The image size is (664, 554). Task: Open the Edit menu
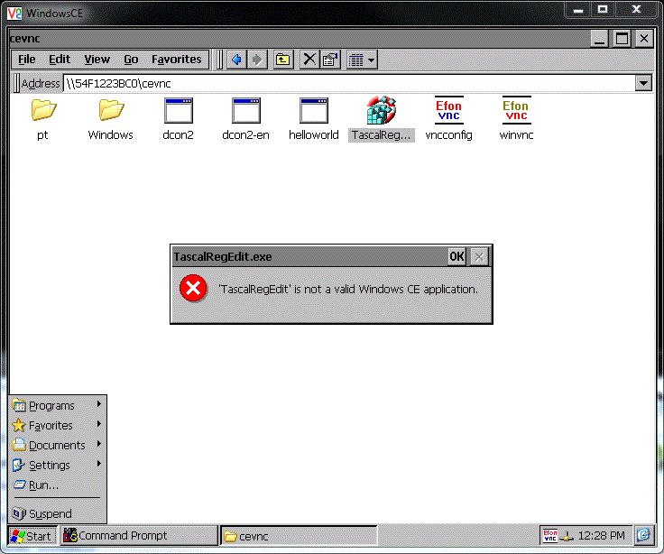pyautogui.click(x=60, y=60)
